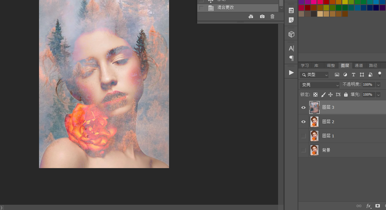Click the canvas vertical scrollbar

tap(281, 114)
